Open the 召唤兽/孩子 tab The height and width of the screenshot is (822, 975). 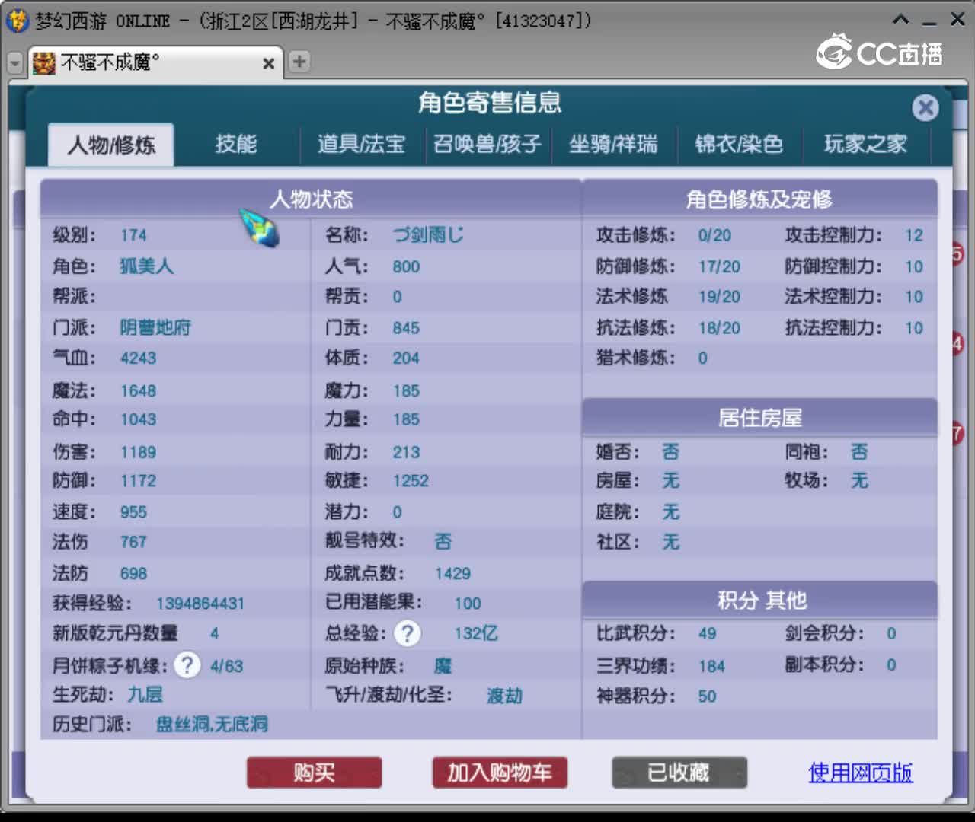click(487, 144)
